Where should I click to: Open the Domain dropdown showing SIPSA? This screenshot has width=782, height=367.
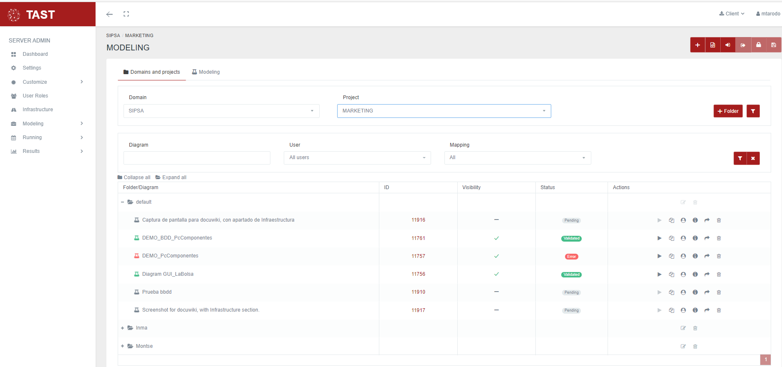[221, 111]
